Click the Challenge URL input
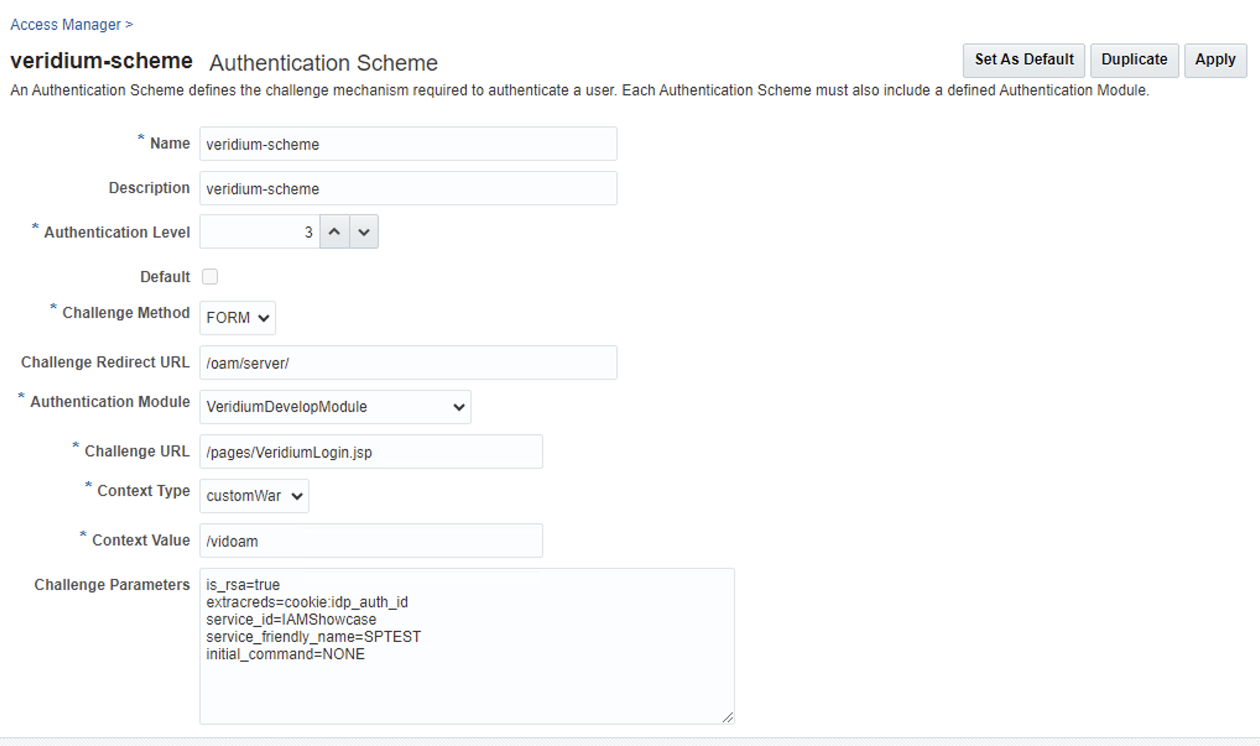Screen dimensions: 1260x746 pos(371,452)
